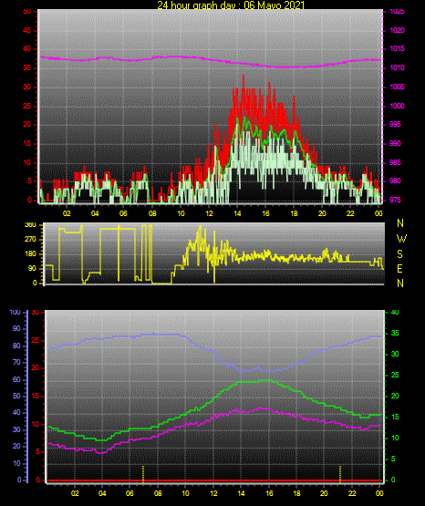The width and height of the screenshot is (425, 506).
Task: Click the red 40 wind speed label
Action: 27,48
